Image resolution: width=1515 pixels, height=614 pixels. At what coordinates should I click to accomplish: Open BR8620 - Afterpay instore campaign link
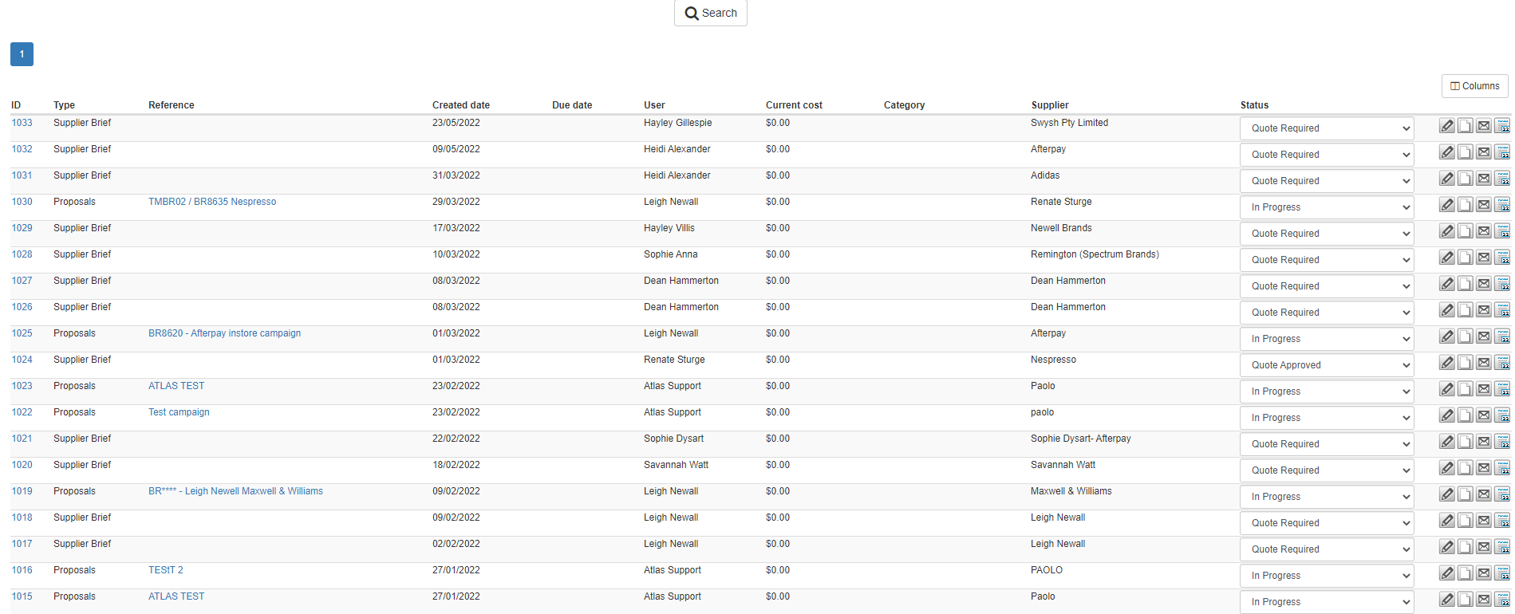pyautogui.click(x=224, y=333)
